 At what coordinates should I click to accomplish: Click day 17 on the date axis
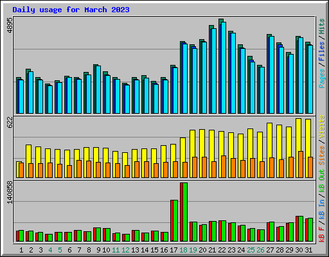(173, 250)
